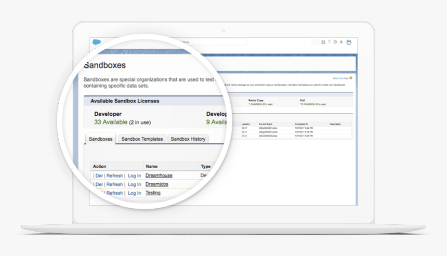Open the favorites list dropdown in header
This screenshot has height=256, width=447.
point(315,42)
